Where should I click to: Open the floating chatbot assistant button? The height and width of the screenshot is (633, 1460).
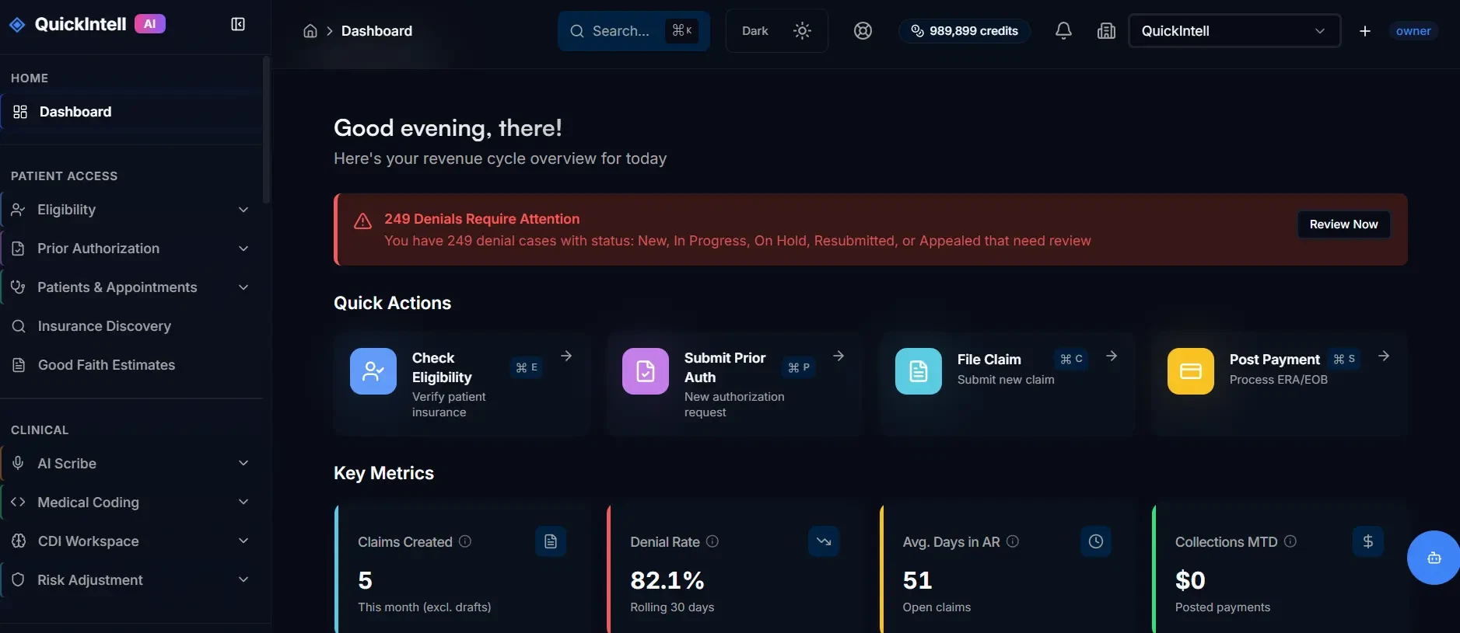click(1434, 558)
